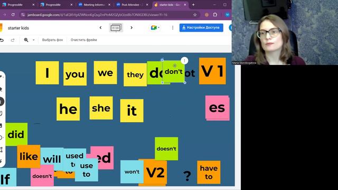Reload the page in Chrome
This screenshot has height=190, width=338.
13,15
